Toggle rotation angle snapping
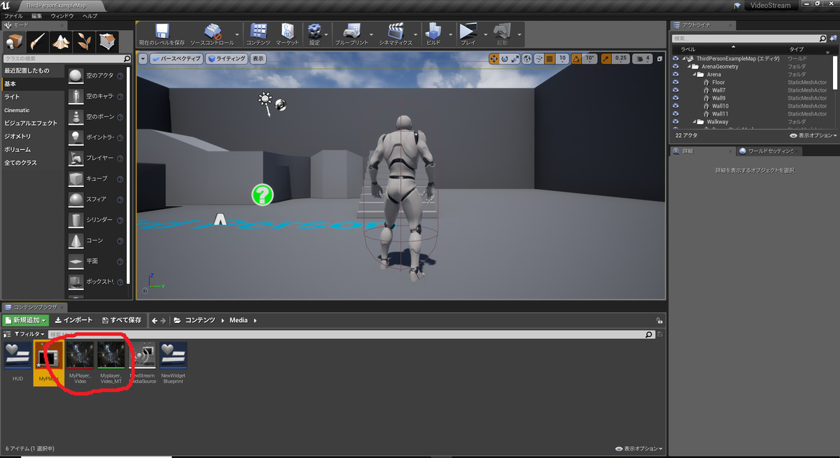The image size is (840, 458). 577,59
